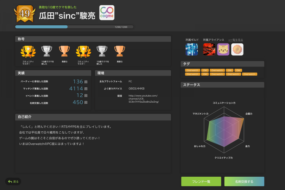The width and height of the screenshot is (285, 190).
Task: Open フレンド一覧 friend list
Action: click(201, 181)
